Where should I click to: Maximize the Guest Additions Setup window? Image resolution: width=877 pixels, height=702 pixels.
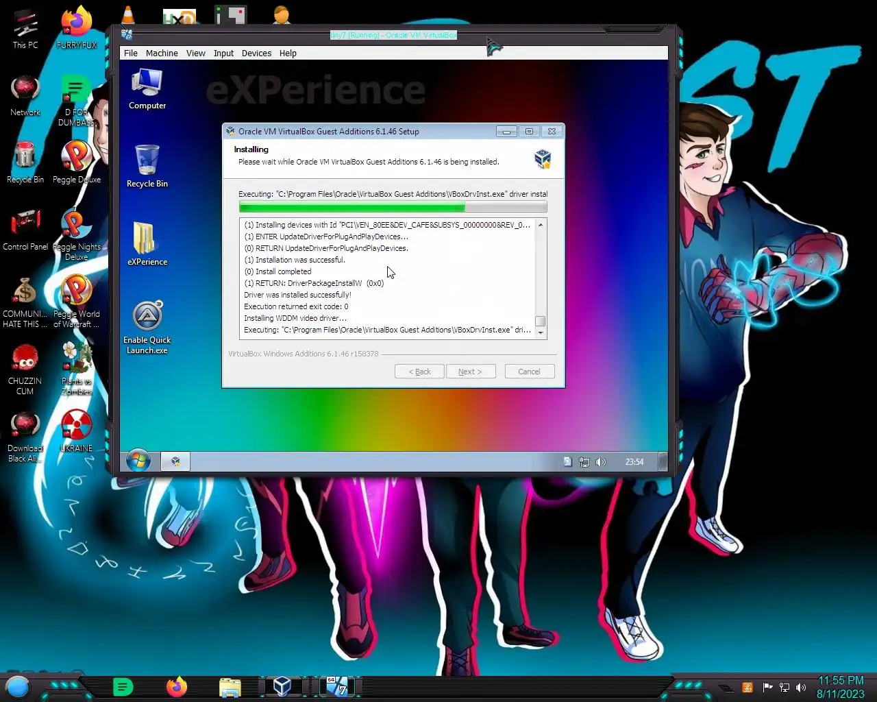pos(529,131)
